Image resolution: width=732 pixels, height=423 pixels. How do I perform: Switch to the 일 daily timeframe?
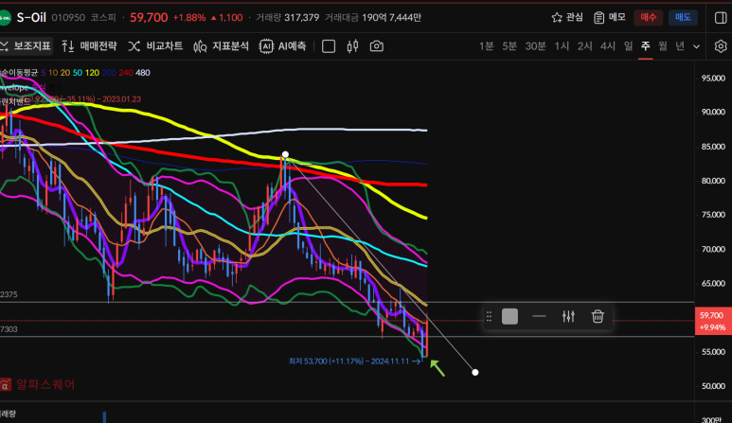click(x=629, y=46)
